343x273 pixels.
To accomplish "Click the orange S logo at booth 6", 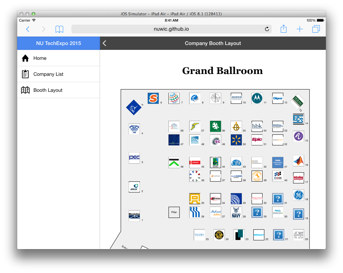I will pos(153,98).
